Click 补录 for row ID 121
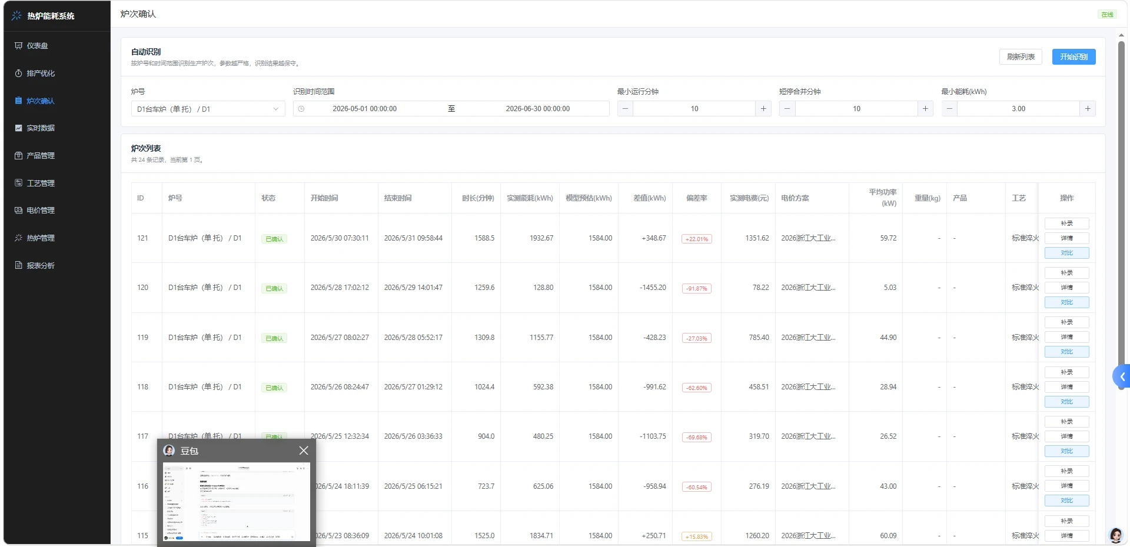 pos(1066,224)
